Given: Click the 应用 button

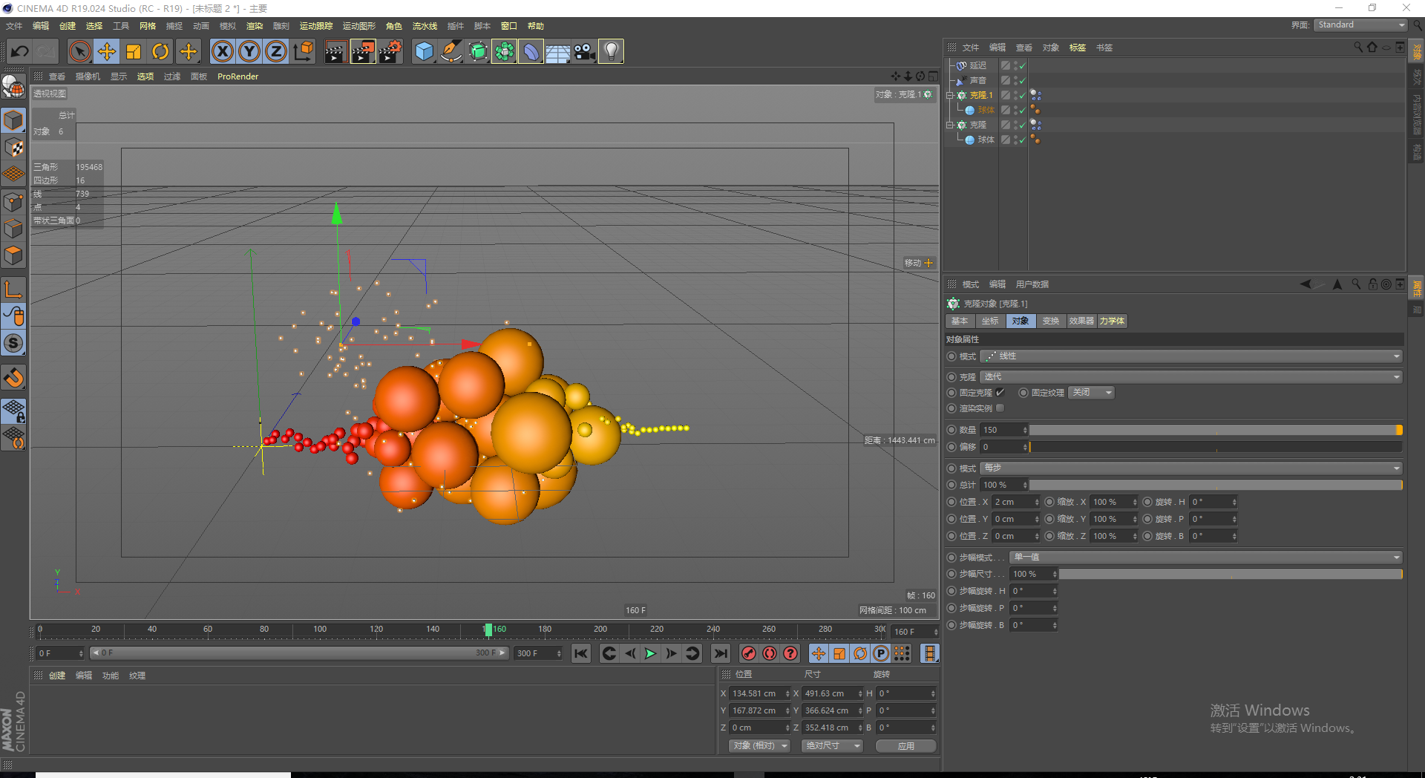Looking at the screenshot, I should 905,746.
